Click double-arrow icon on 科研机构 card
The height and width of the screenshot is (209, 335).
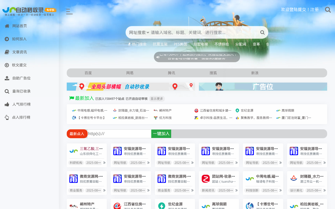click(104, 162)
